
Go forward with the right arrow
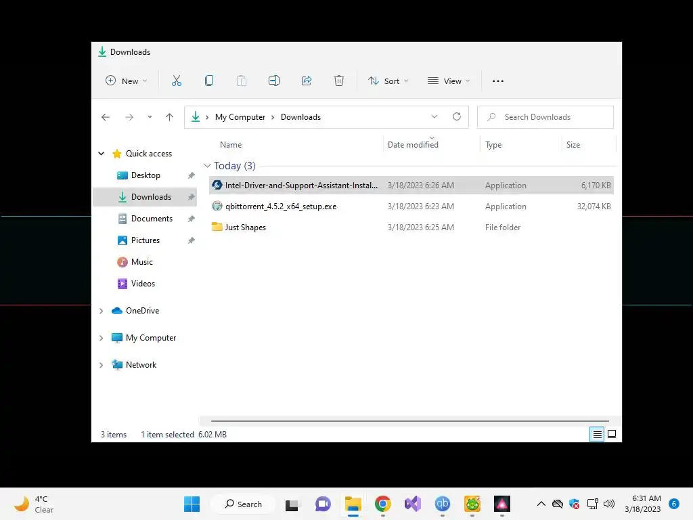click(129, 117)
